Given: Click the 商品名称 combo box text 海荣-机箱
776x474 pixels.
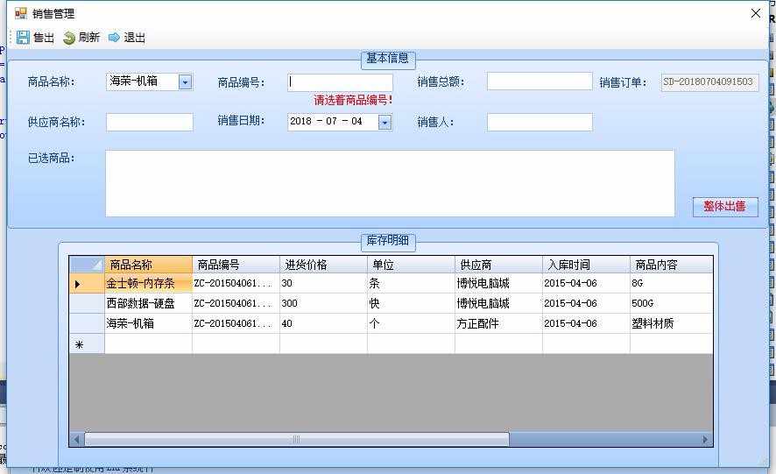Looking at the screenshot, I should [134, 81].
